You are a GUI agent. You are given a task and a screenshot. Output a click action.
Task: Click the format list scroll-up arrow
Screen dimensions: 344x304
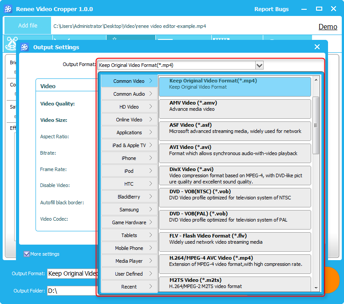point(316,80)
